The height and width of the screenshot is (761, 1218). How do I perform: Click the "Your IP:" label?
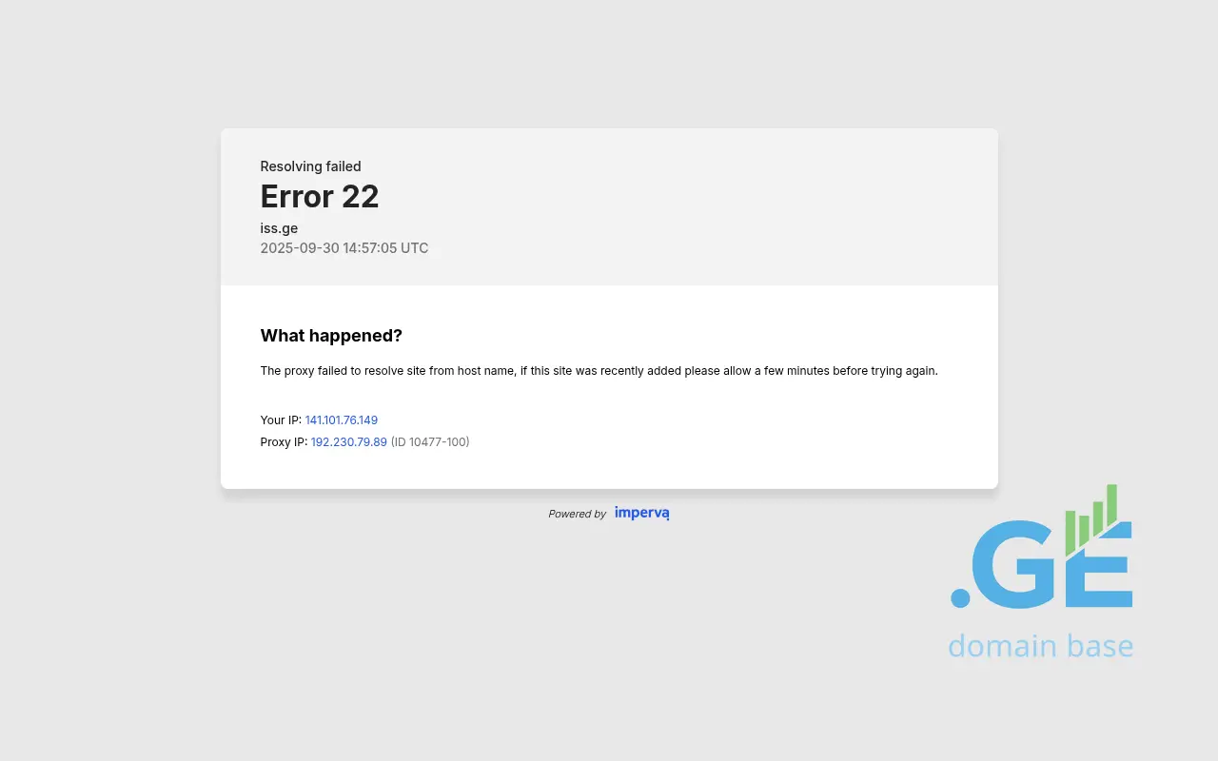tap(281, 420)
